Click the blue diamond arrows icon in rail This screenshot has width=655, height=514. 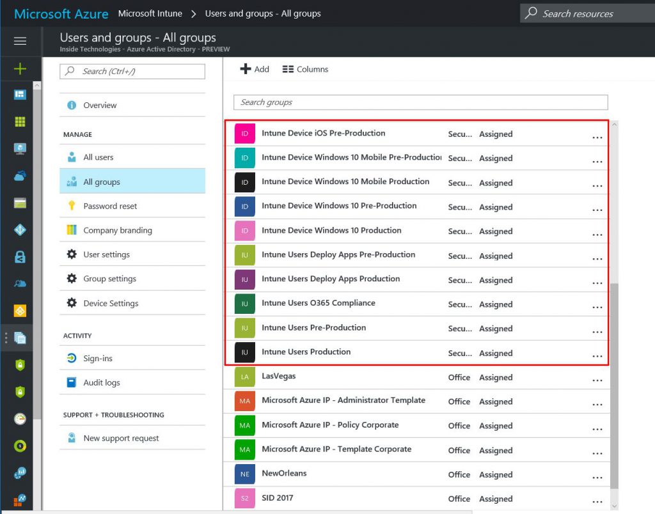[20, 230]
